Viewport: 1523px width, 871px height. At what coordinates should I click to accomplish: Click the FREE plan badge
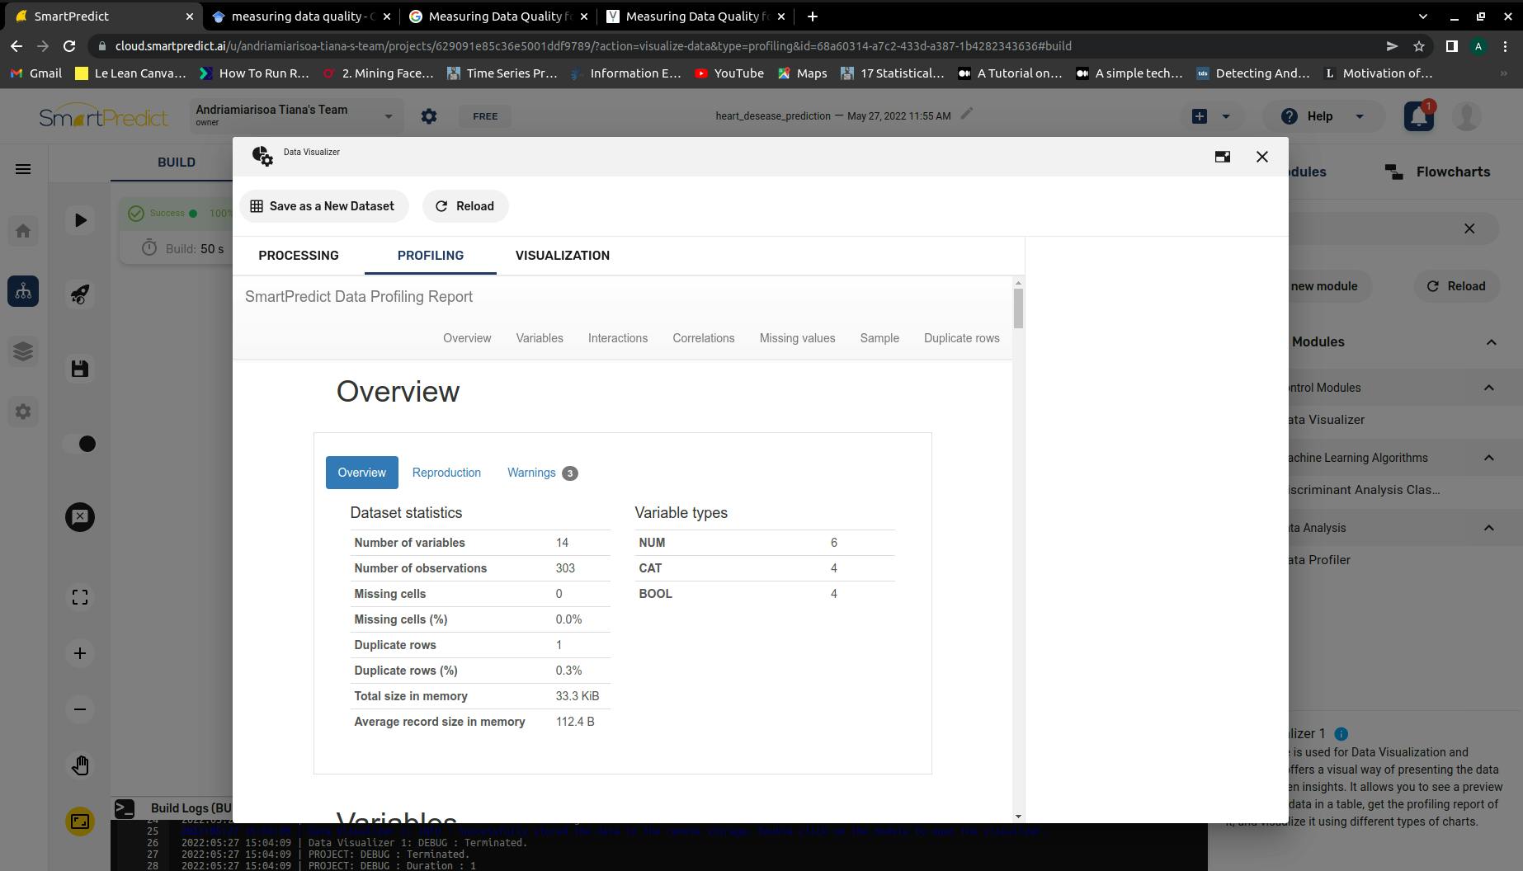485,116
